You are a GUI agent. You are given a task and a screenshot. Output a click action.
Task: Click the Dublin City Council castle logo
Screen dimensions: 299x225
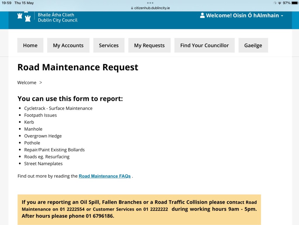[x=24, y=17]
